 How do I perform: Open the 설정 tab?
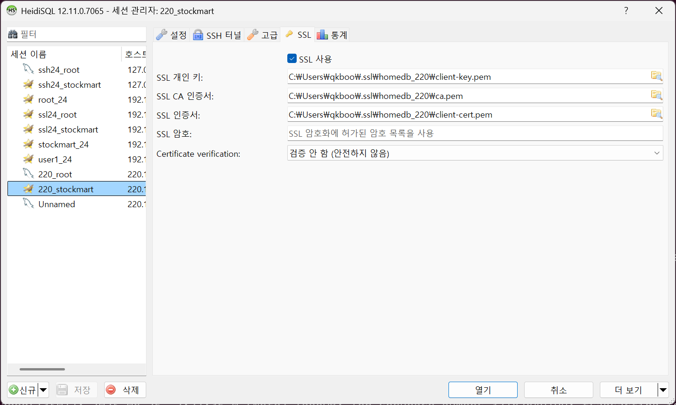coord(171,35)
